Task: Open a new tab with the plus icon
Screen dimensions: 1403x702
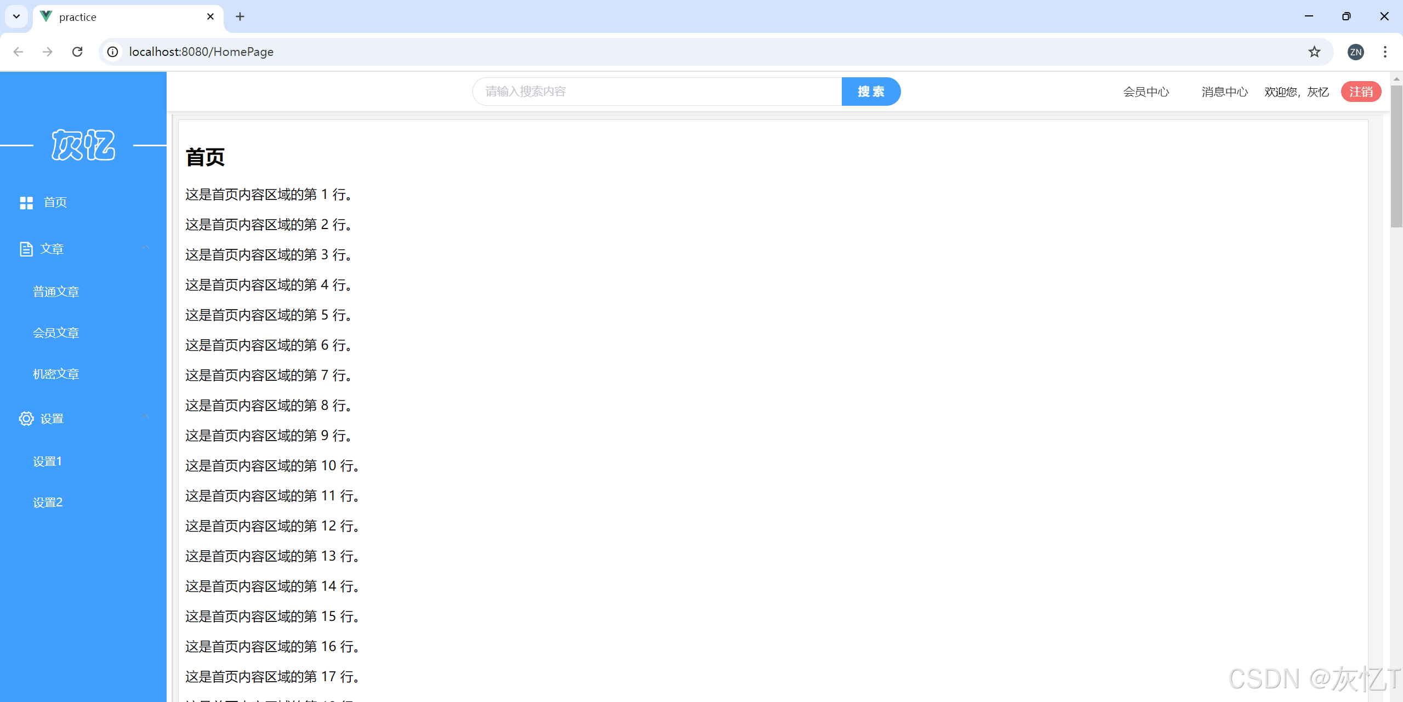Action: [x=240, y=16]
